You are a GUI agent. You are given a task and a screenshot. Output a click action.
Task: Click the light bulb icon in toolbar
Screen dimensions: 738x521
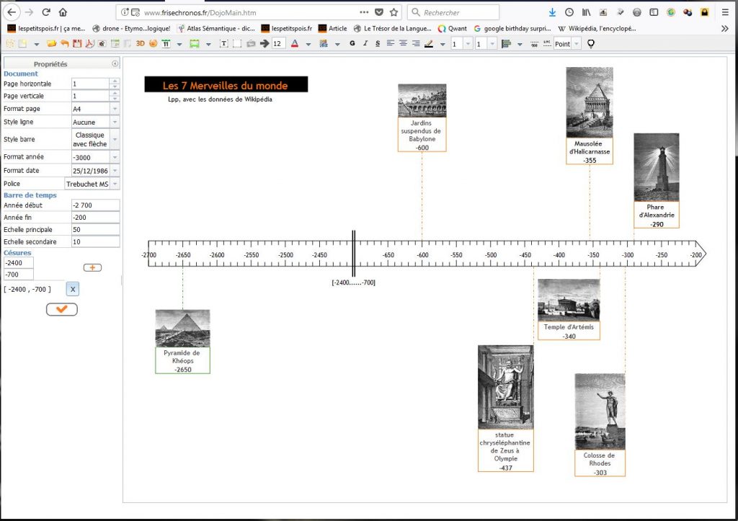coord(591,44)
